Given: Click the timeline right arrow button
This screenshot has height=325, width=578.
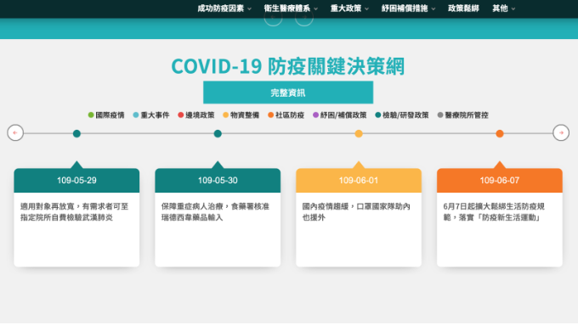Looking at the screenshot, I should click(x=561, y=133).
